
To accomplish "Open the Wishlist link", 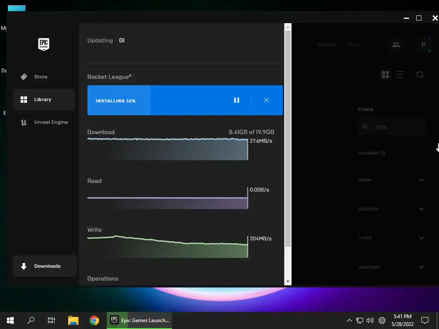I will (x=326, y=45).
